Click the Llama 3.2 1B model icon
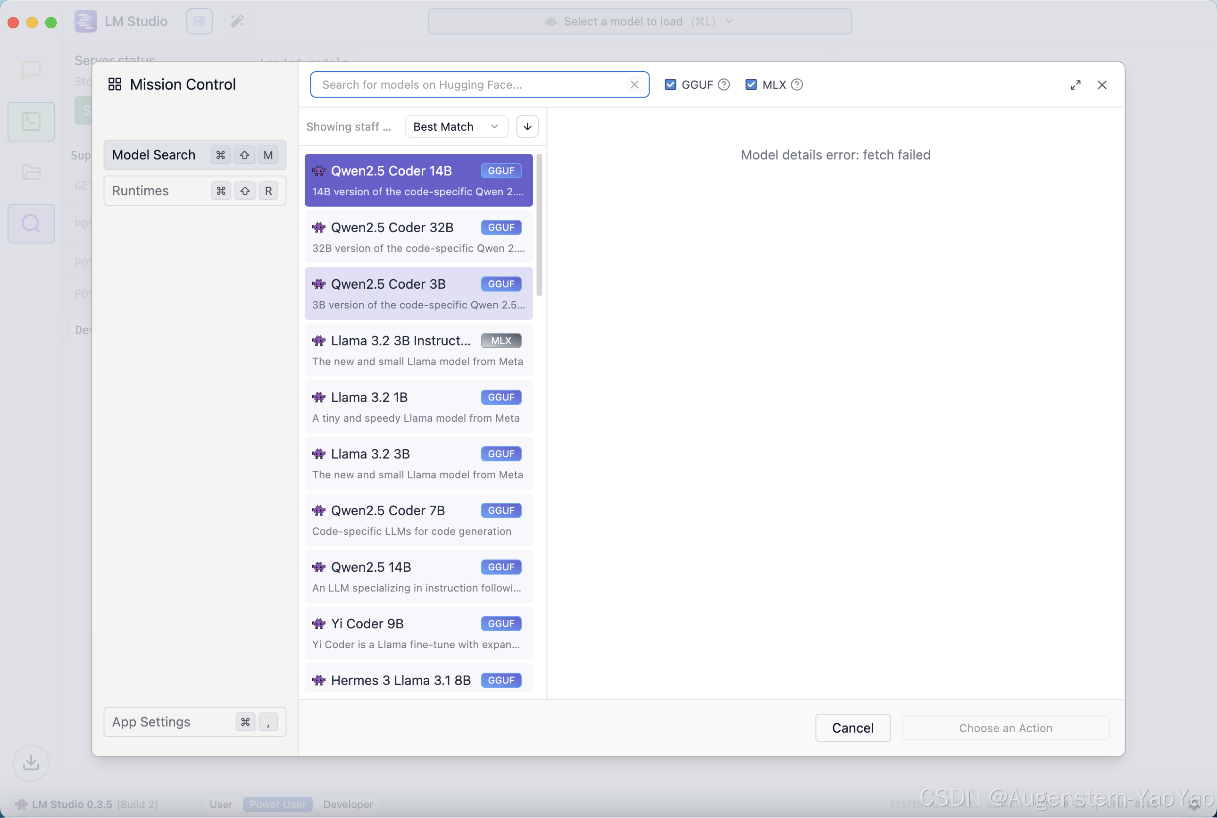The image size is (1217, 818). coord(319,397)
